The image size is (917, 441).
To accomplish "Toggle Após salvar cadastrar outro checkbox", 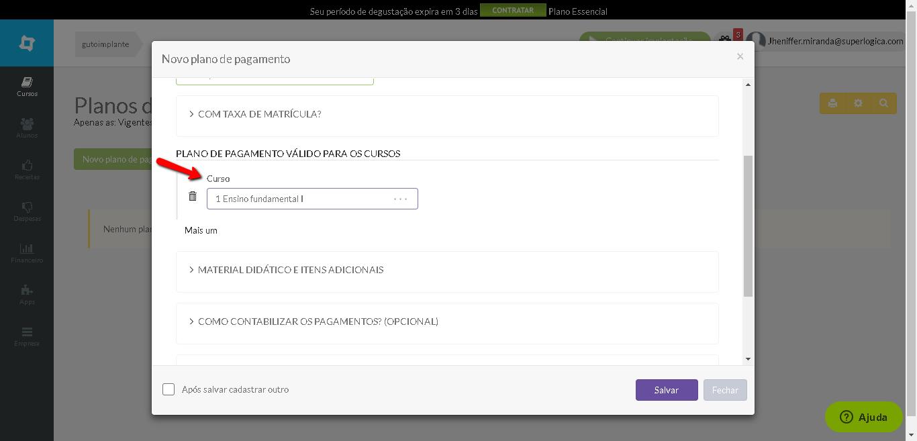I will tap(168, 389).
